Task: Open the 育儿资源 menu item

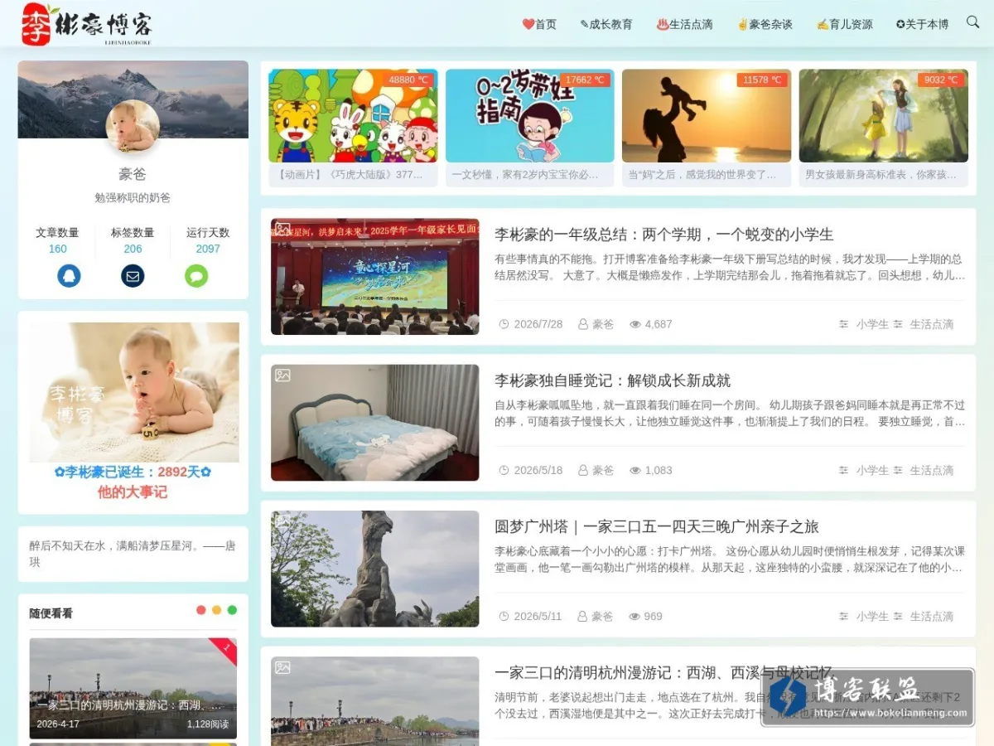Action: pyautogui.click(x=844, y=24)
